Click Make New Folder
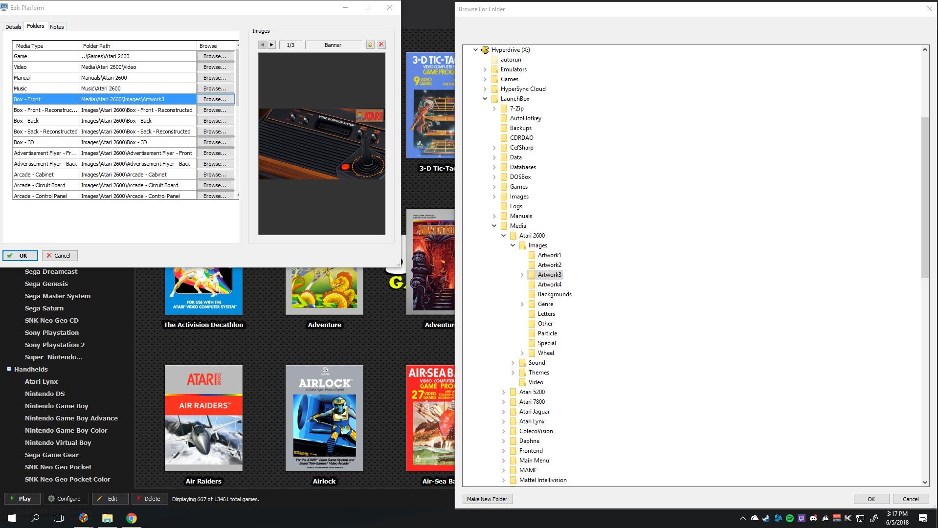The image size is (938, 528). (x=487, y=499)
